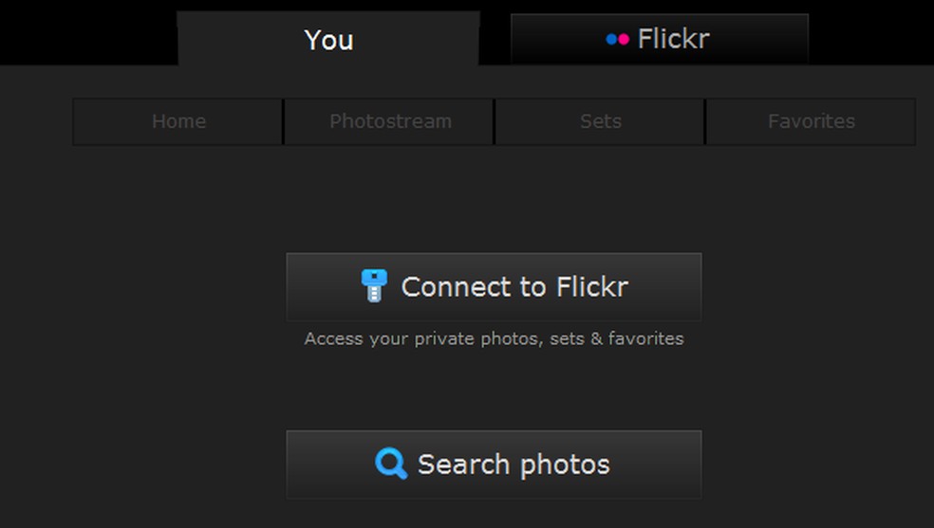Image resolution: width=934 pixels, height=528 pixels.
Task: Click the key icon beside Connect to Flickr
Action: click(374, 286)
